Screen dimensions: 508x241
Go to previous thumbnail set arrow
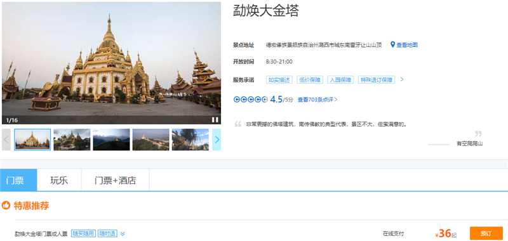coord(6,140)
